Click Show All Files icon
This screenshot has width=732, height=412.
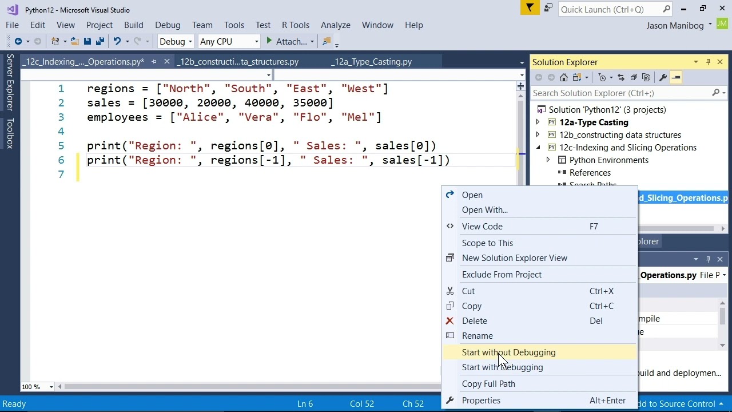click(646, 77)
